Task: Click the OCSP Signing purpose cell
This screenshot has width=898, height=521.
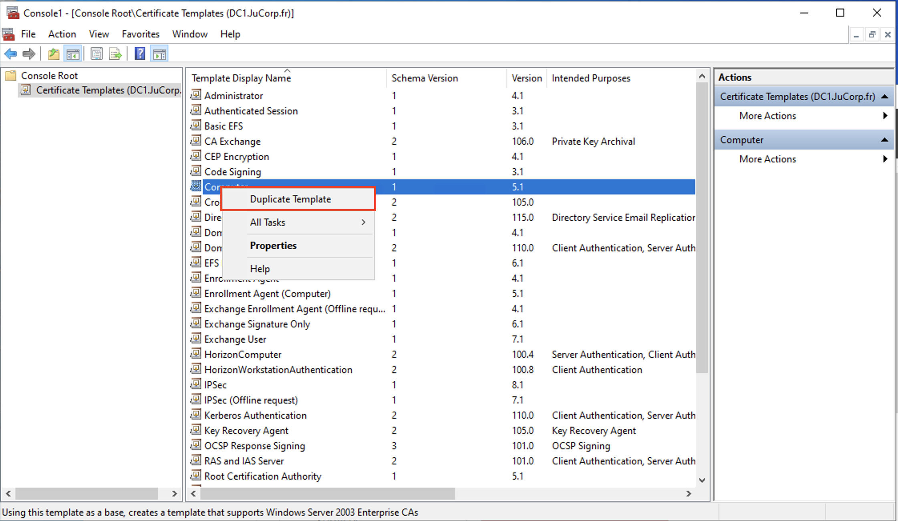Action: 581,446
